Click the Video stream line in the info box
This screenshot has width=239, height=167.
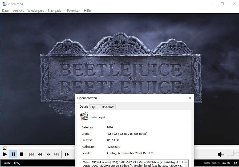pyautogui.click(x=133, y=162)
